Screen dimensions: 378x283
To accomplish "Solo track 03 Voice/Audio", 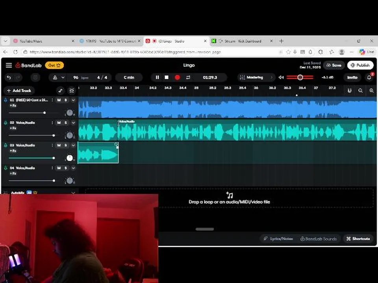I will pyautogui.click(x=66, y=145).
